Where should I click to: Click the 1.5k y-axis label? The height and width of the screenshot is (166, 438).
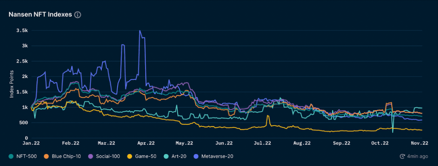click(x=22, y=92)
